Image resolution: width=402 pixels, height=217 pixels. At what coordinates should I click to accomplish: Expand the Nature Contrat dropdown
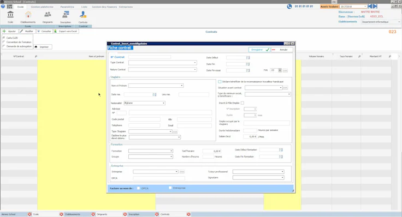tap(195, 70)
